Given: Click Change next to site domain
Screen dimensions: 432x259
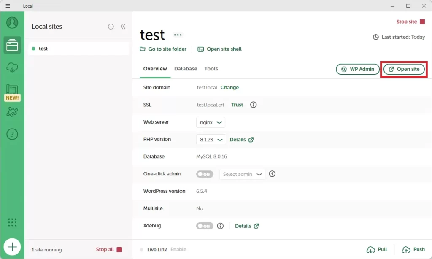Looking at the screenshot, I should click(229, 88).
